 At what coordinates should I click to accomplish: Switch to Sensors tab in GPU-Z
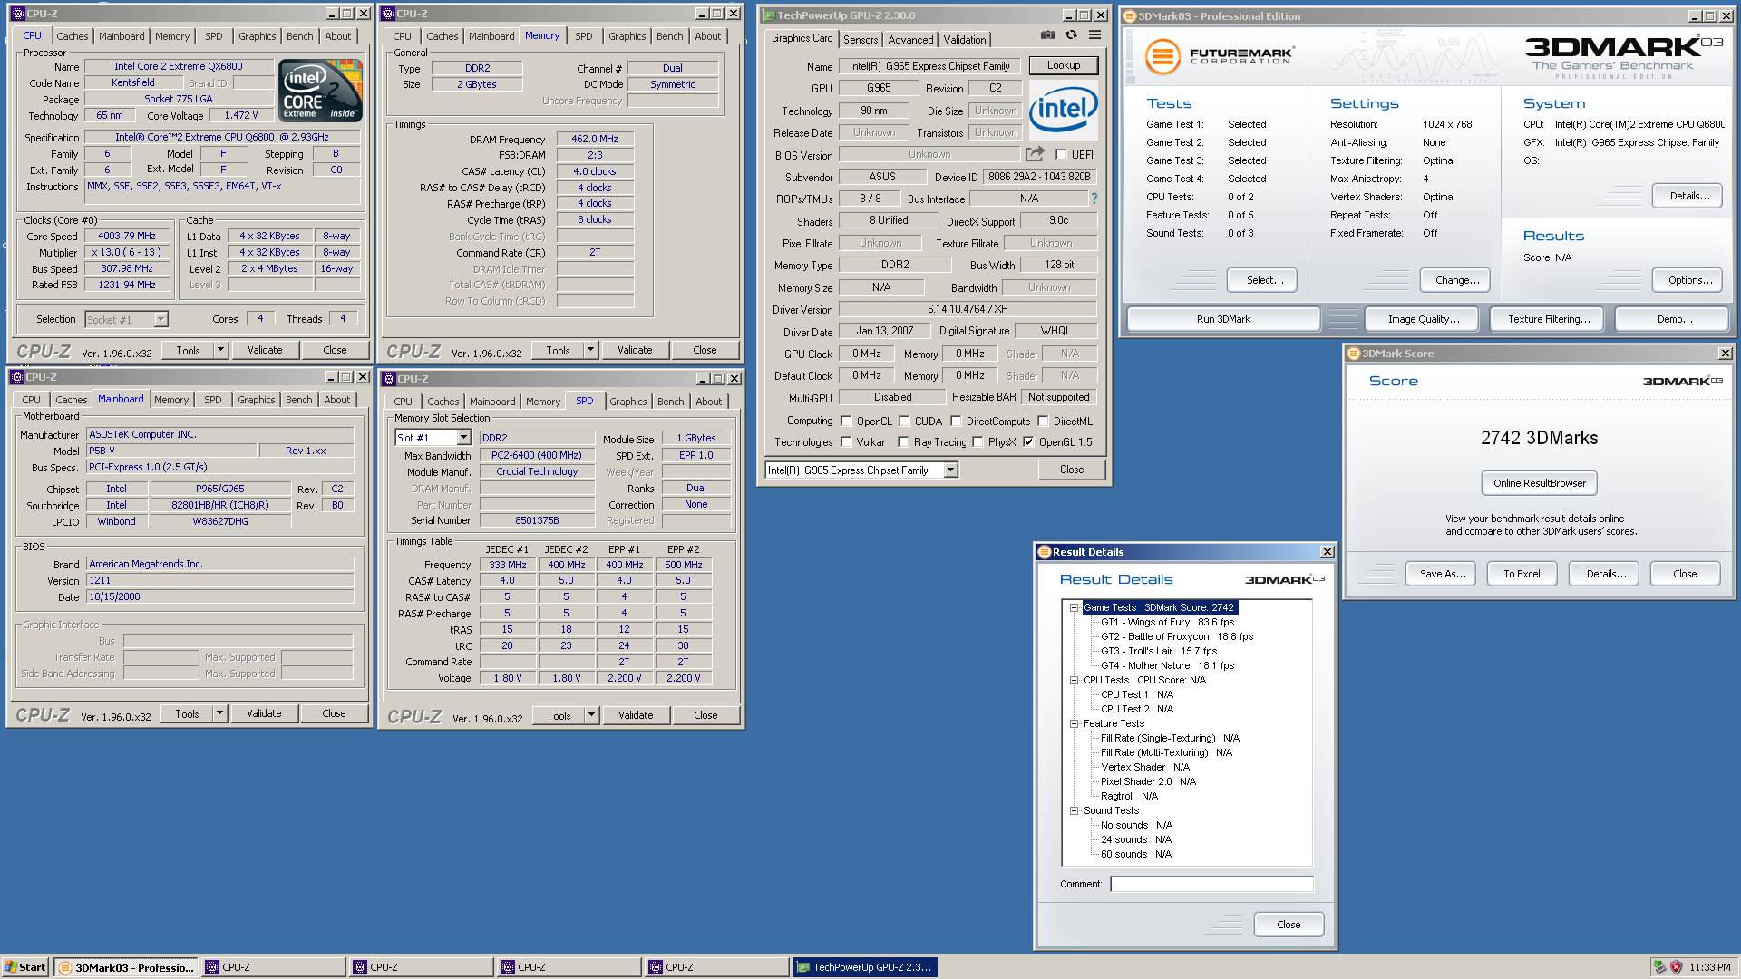pyautogui.click(x=860, y=39)
